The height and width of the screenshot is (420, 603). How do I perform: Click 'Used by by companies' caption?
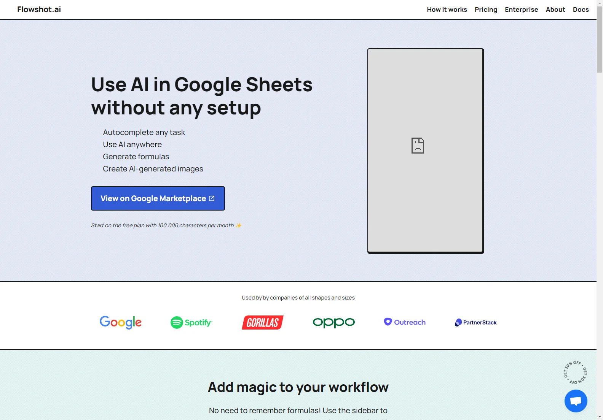(x=298, y=298)
